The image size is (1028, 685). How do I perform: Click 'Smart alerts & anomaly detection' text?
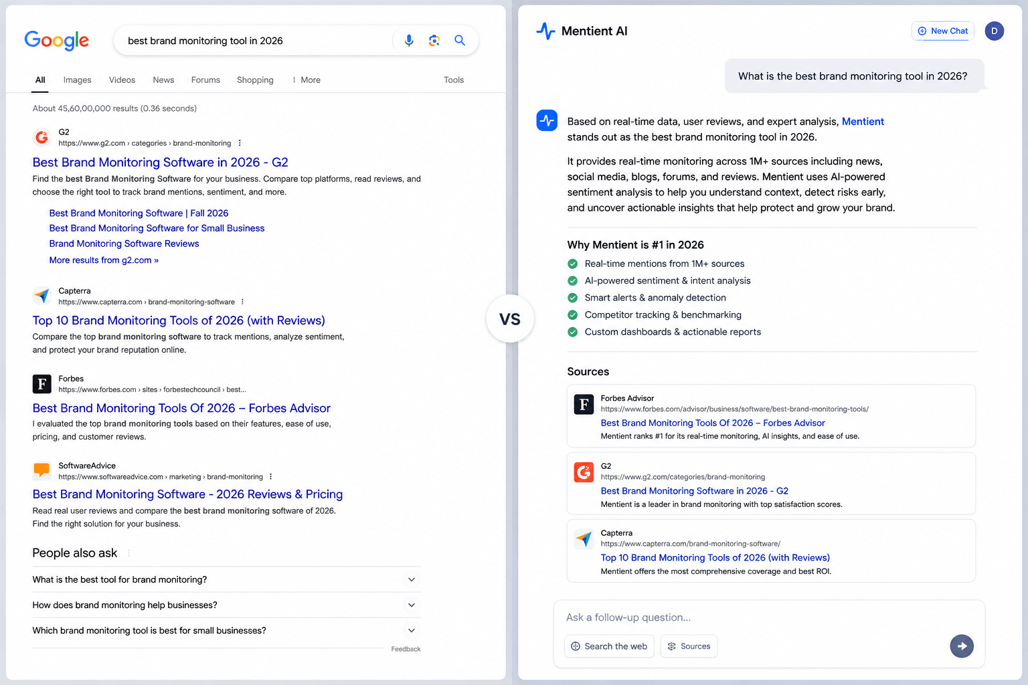(x=655, y=298)
